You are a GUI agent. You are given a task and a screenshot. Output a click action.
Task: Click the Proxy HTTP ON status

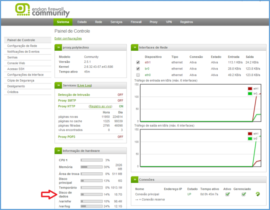(x=121, y=106)
